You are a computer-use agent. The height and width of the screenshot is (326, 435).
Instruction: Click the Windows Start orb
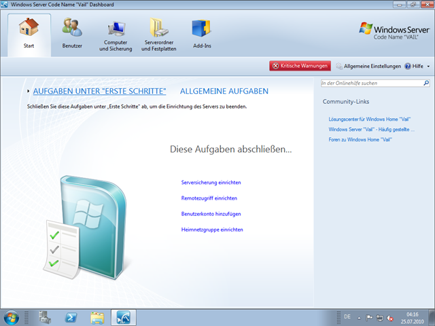(11, 318)
